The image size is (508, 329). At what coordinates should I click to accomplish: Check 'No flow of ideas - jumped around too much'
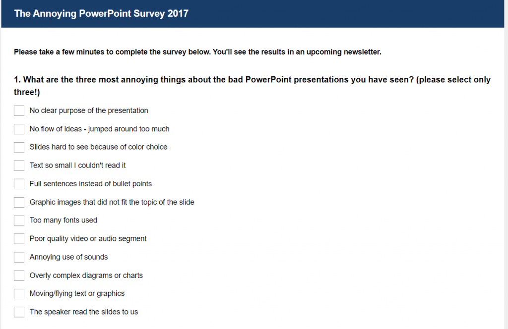[18, 129]
